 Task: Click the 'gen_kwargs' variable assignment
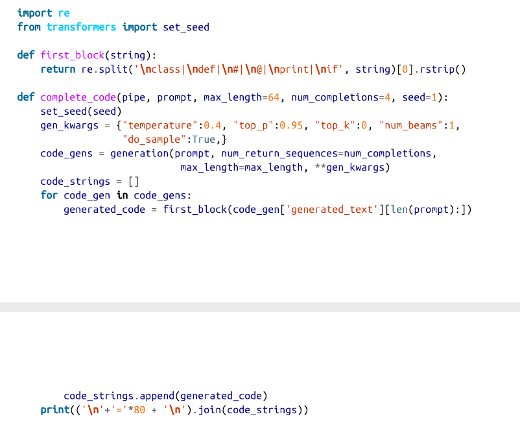[x=69, y=125]
